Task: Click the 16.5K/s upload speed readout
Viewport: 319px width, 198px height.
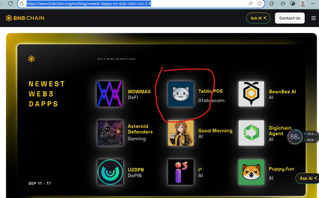Action: 310,134
